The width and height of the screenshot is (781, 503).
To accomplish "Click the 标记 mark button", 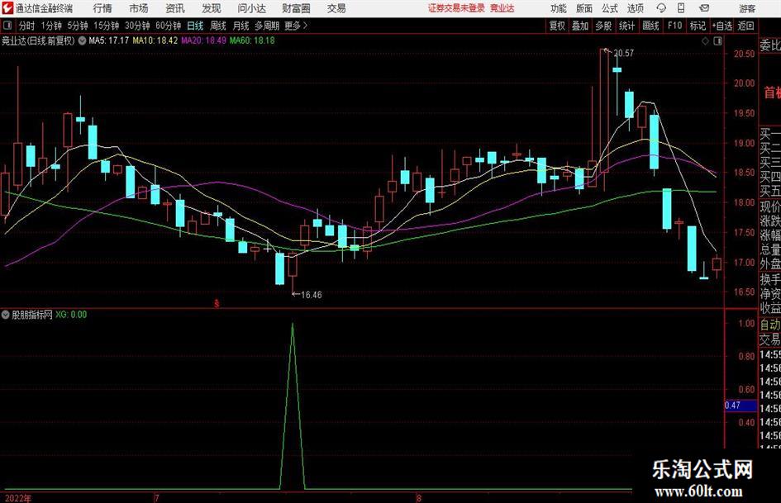I will [698, 26].
